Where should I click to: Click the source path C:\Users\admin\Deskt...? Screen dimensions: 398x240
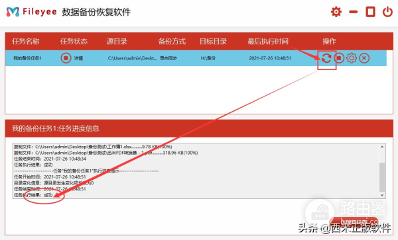click(133, 58)
